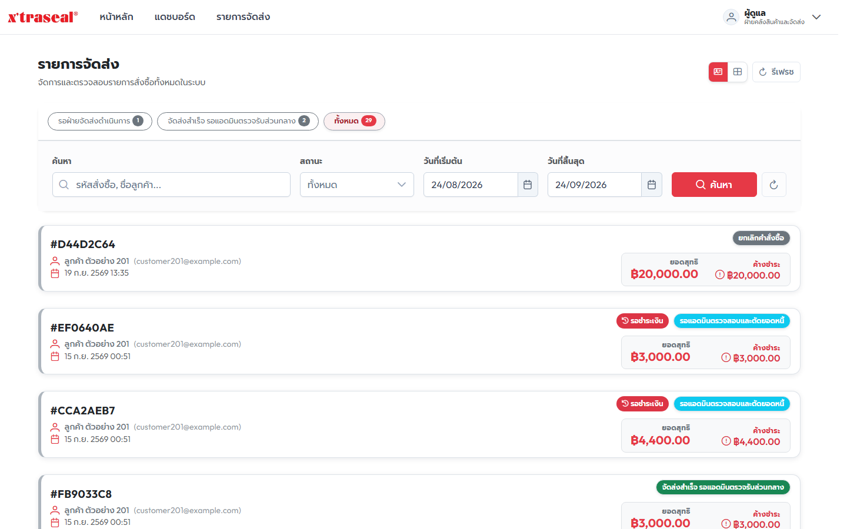Click รอแอดมินตรวจสอบและตัดยอดหนี้ badge on #EF0640AE

point(732,321)
